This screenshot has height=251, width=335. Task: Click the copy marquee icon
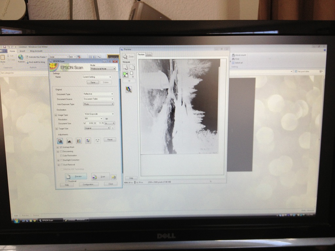132,67
